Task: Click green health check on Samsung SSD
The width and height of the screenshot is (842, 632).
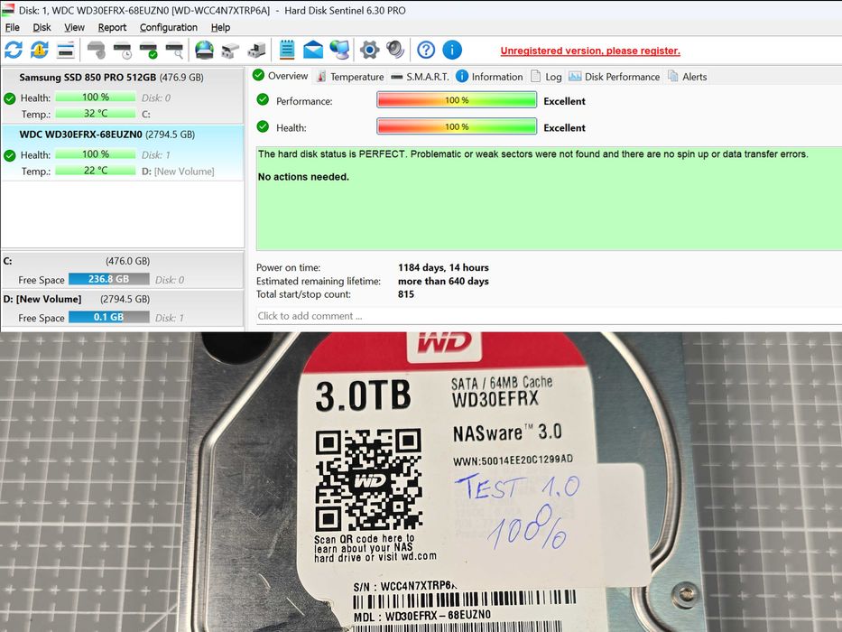Action: (x=10, y=98)
